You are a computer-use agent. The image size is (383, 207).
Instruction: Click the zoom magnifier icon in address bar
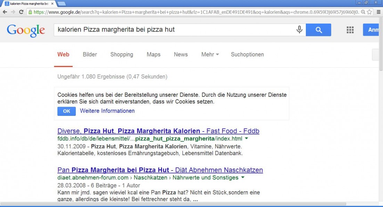363,12
